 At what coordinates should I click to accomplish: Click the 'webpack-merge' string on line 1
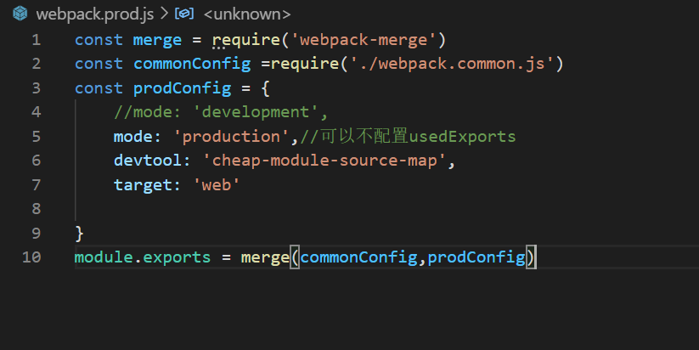pos(364,40)
